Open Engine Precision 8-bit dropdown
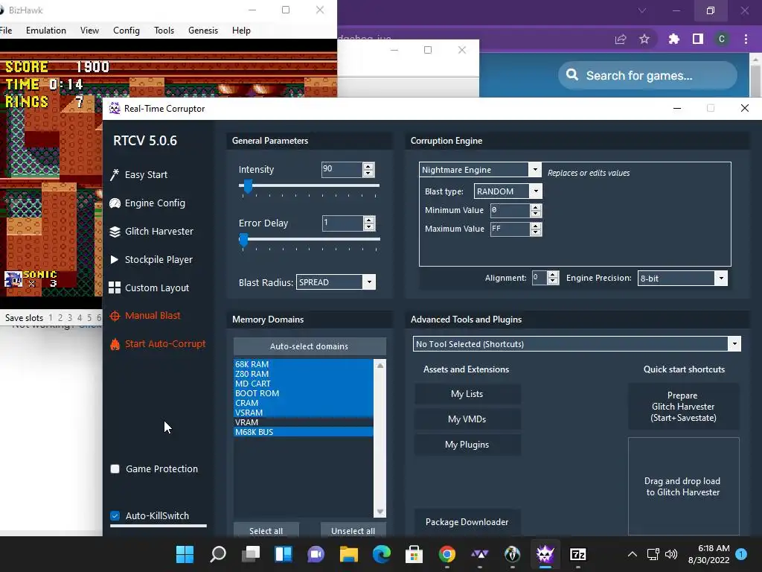The width and height of the screenshot is (762, 572). click(721, 279)
